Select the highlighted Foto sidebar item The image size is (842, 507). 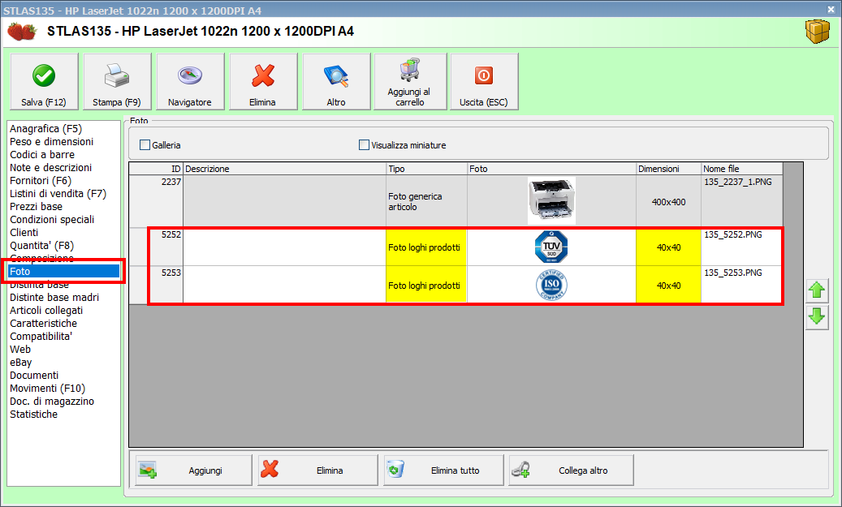[x=63, y=272]
